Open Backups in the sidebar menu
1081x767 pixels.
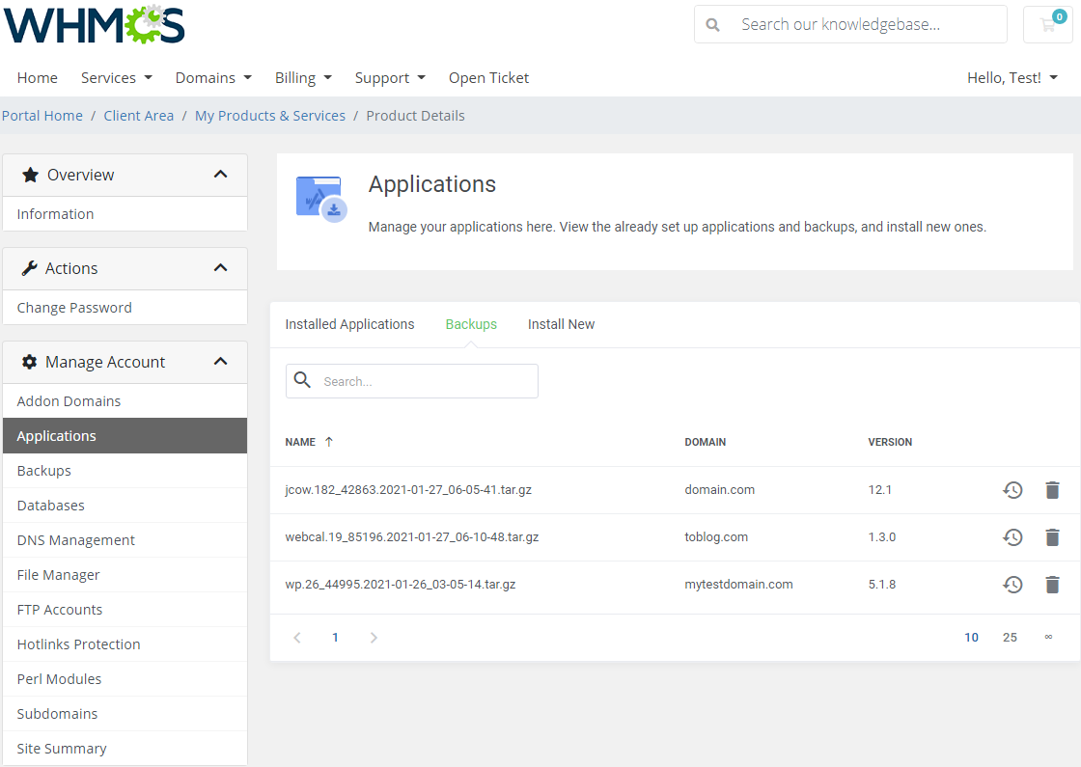(x=125, y=471)
